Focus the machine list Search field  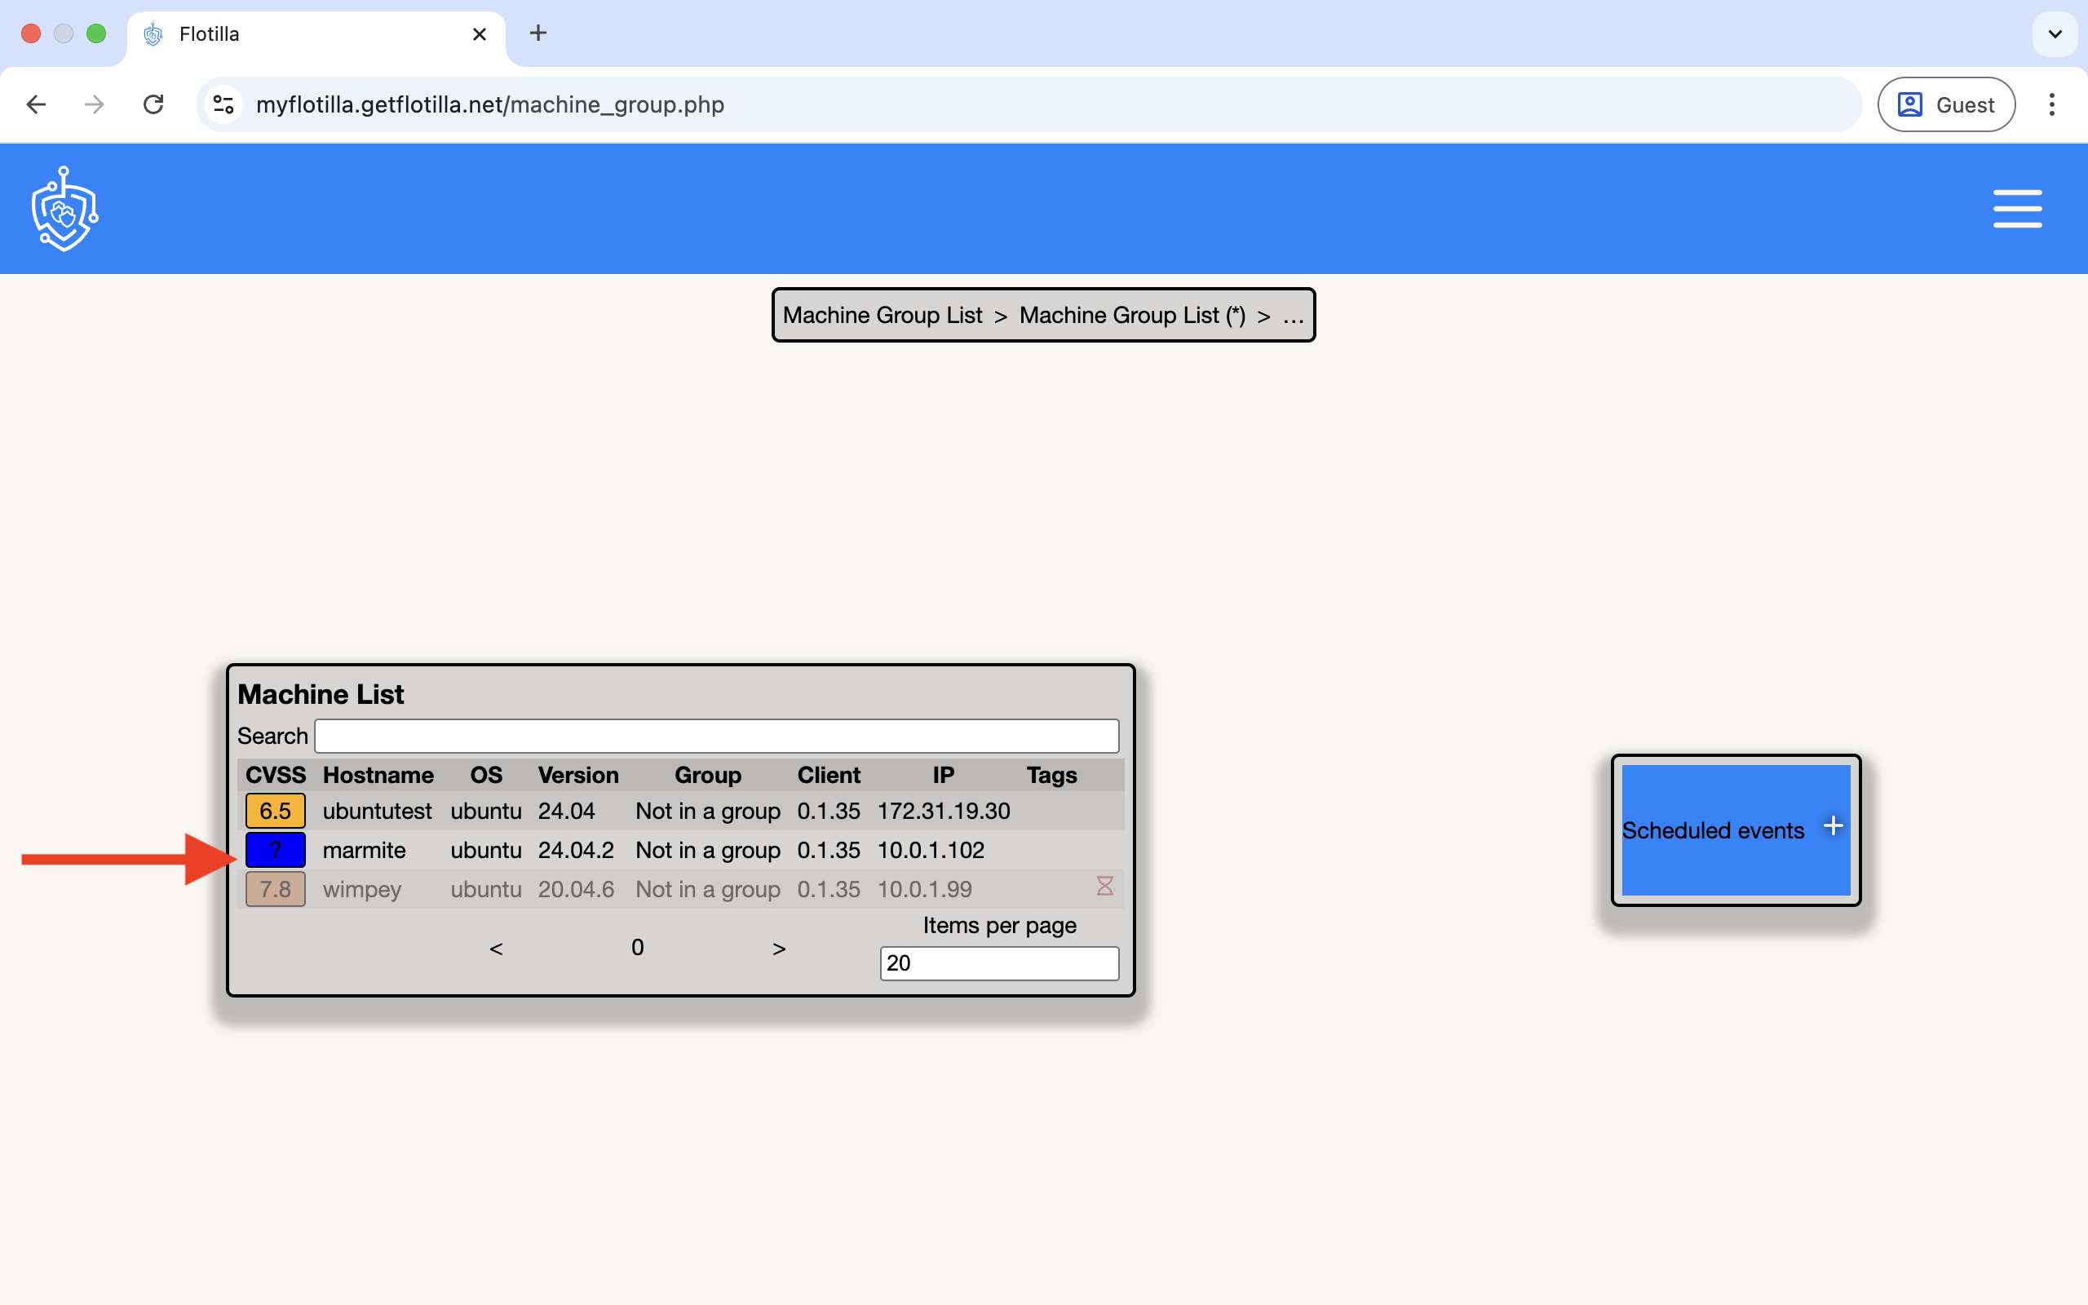tap(716, 737)
